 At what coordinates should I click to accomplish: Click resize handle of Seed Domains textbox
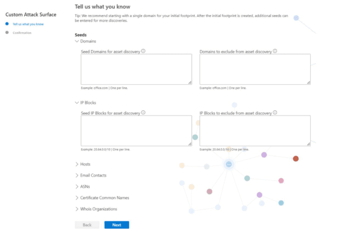click(x=190, y=83)
